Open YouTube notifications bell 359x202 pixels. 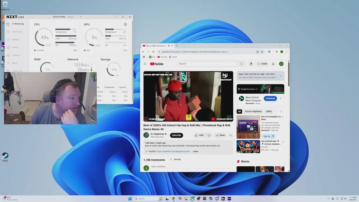(x=273, y=64)
